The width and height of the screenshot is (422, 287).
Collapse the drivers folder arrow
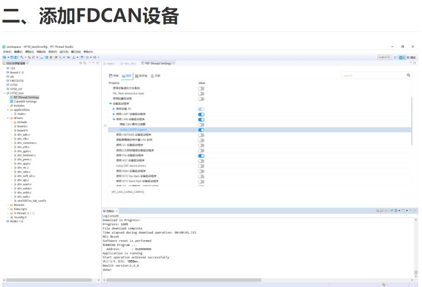tap(8, 118)
